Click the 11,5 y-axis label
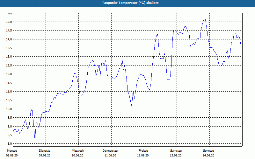 [x=9, y=83]
